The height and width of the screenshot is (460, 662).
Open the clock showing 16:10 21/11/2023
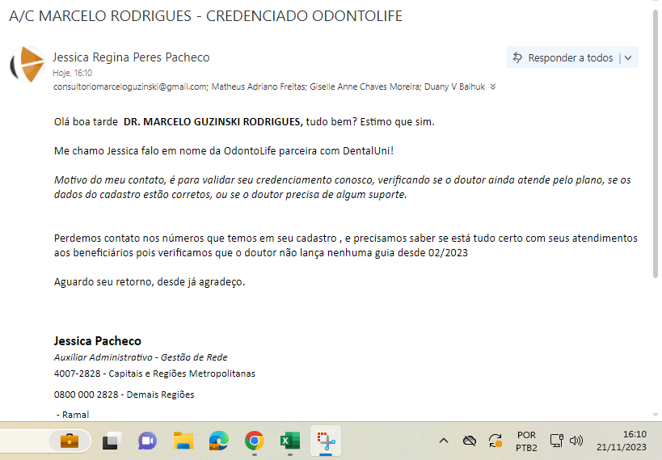(x=622, y=441)
